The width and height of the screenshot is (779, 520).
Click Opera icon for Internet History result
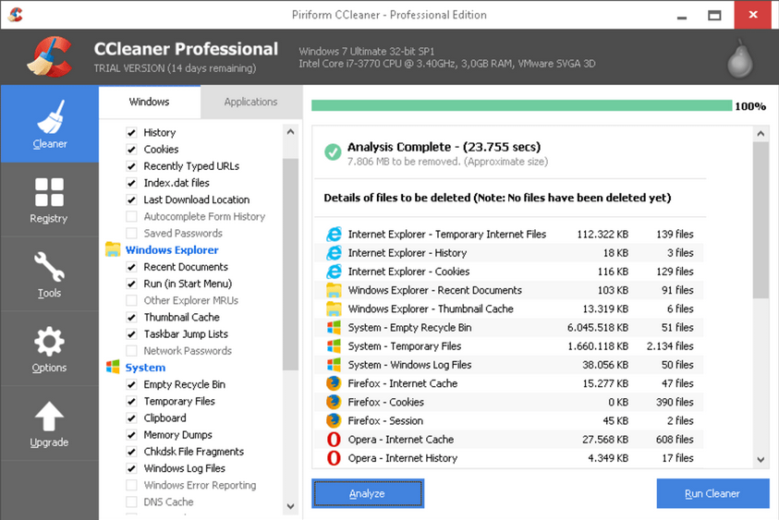pos(334,458)
